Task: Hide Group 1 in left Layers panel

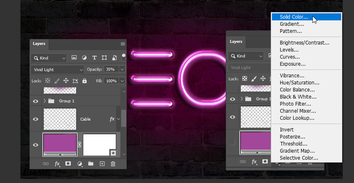Action: point(36,101)
